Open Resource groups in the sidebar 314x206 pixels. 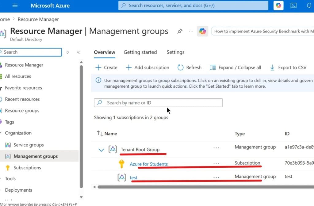[22, 110]
